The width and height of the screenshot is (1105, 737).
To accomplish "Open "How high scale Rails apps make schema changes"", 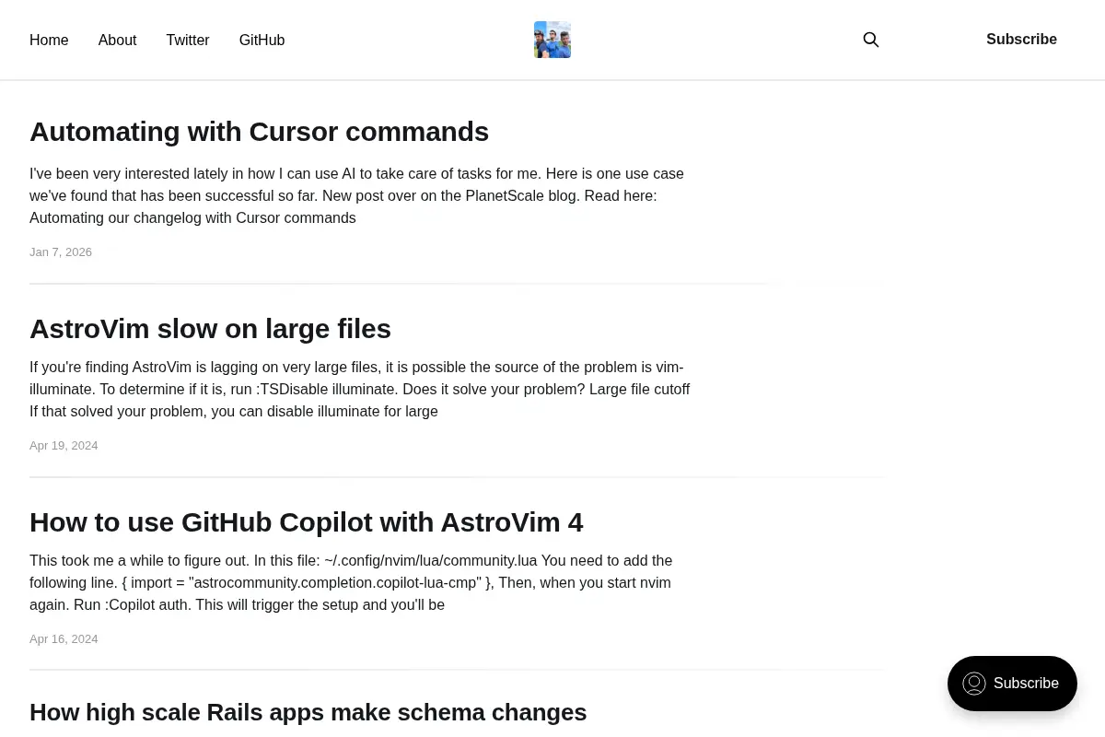I will tap(308, 712).
